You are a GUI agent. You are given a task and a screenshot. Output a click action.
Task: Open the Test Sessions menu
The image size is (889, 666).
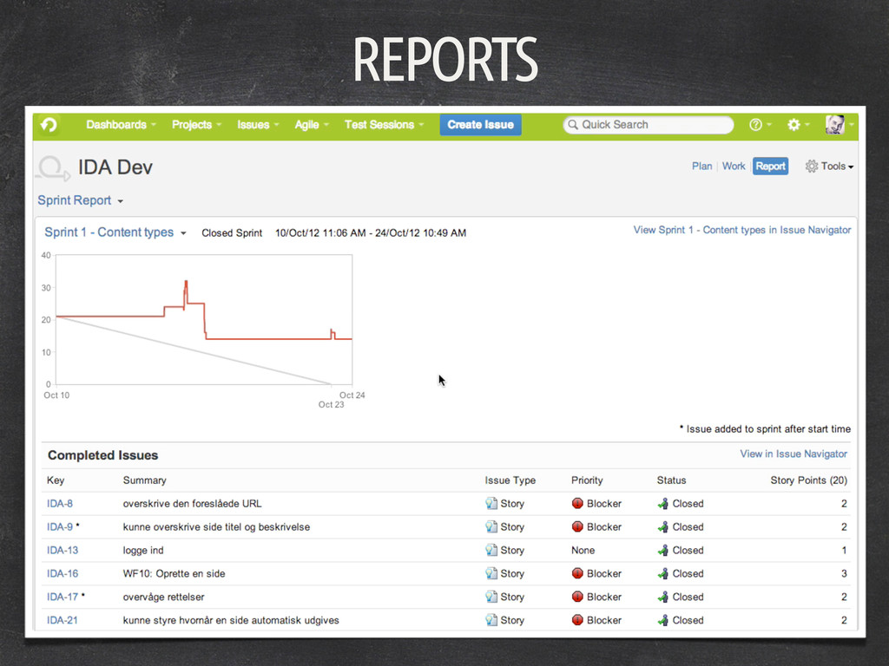coord(384,125)
